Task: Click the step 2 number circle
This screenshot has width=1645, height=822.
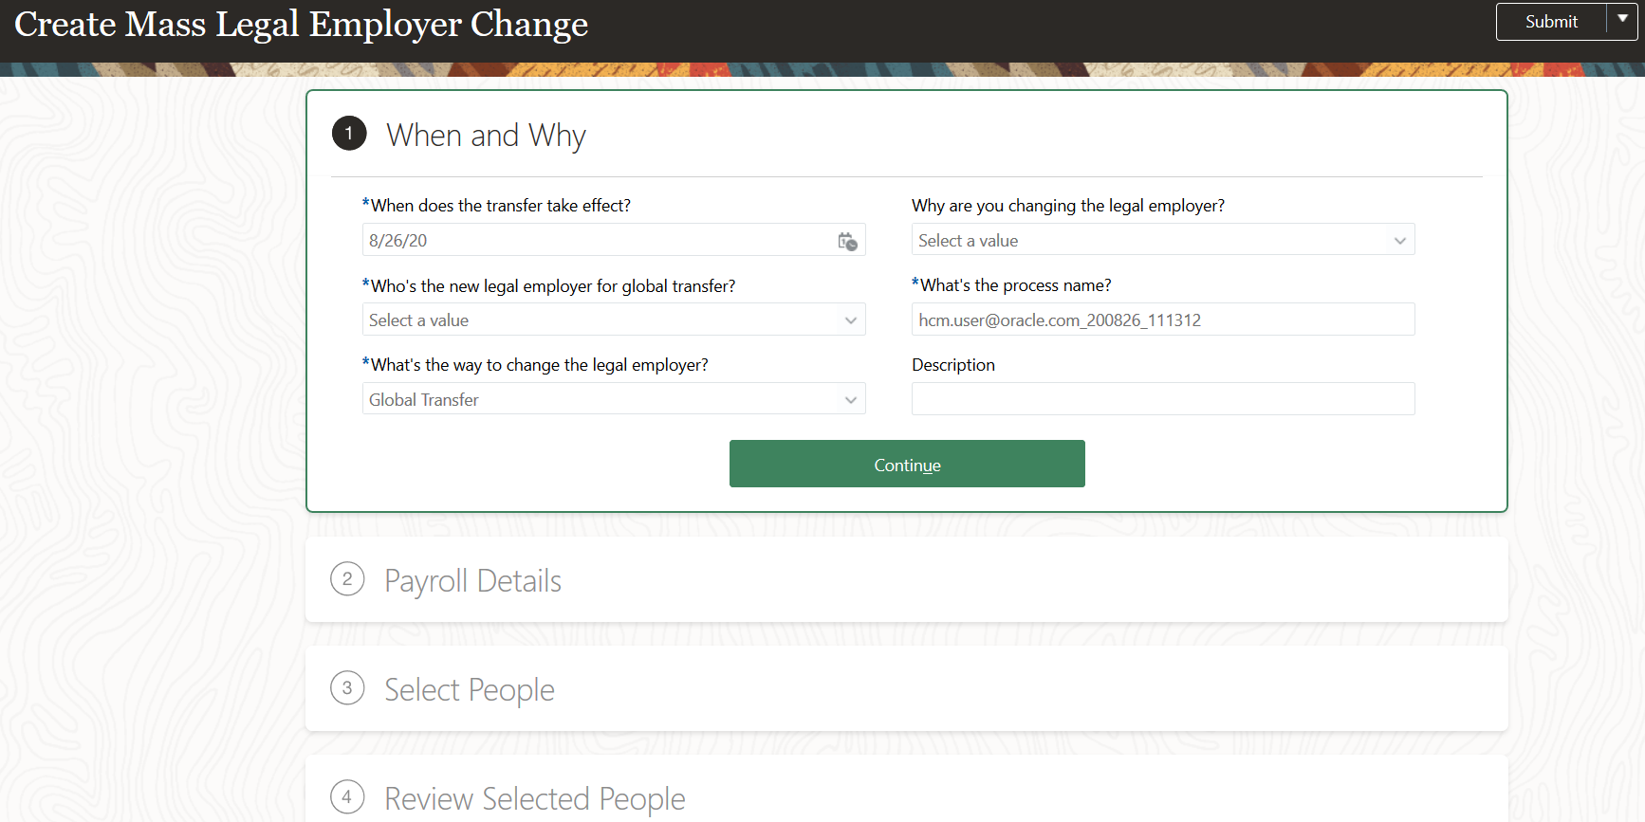Action: pyautogui.click(x=347, y=579)
